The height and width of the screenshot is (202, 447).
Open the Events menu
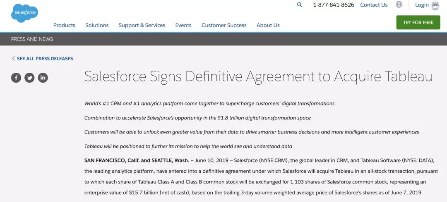[183, 25]
